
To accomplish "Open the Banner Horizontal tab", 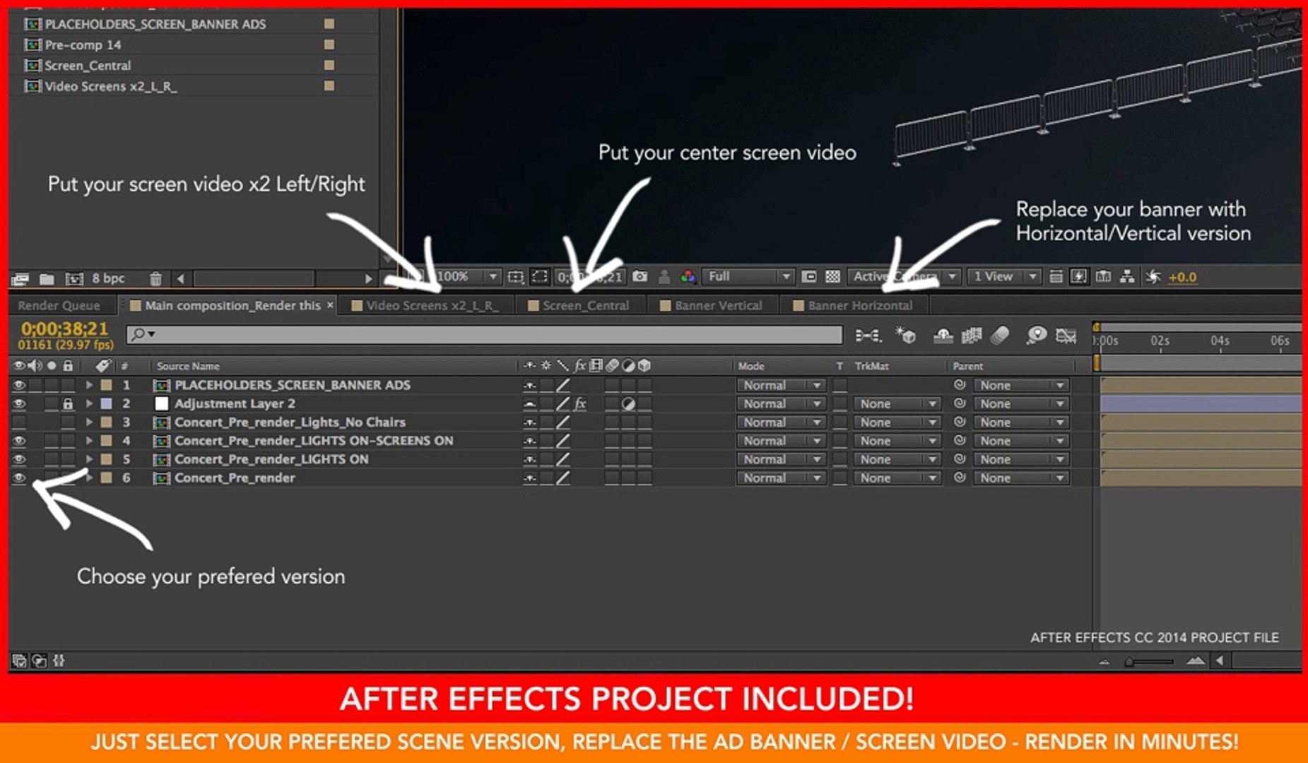I will (854, 305).
